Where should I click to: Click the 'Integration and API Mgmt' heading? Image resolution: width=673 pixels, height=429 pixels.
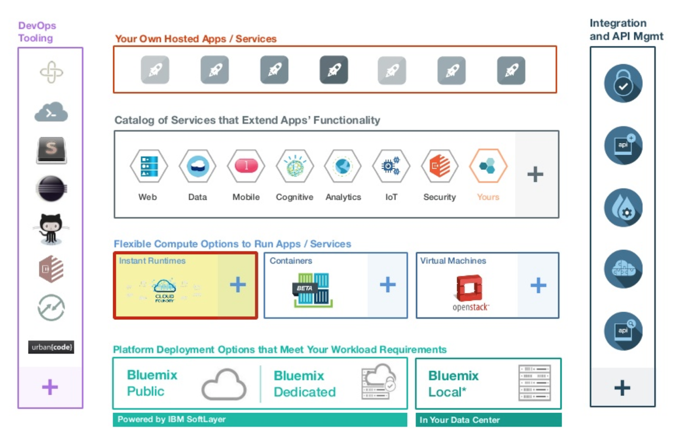[x=626, y=30]
